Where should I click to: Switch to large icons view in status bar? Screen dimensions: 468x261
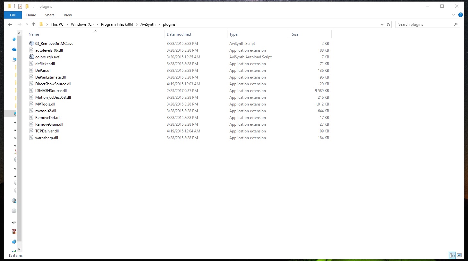pos(459,255)
